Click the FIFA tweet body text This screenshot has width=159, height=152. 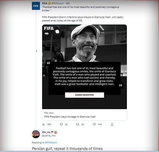click(83, 14)
